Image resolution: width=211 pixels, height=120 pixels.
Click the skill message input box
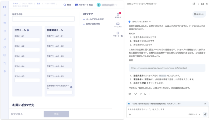tap(168, 109)
